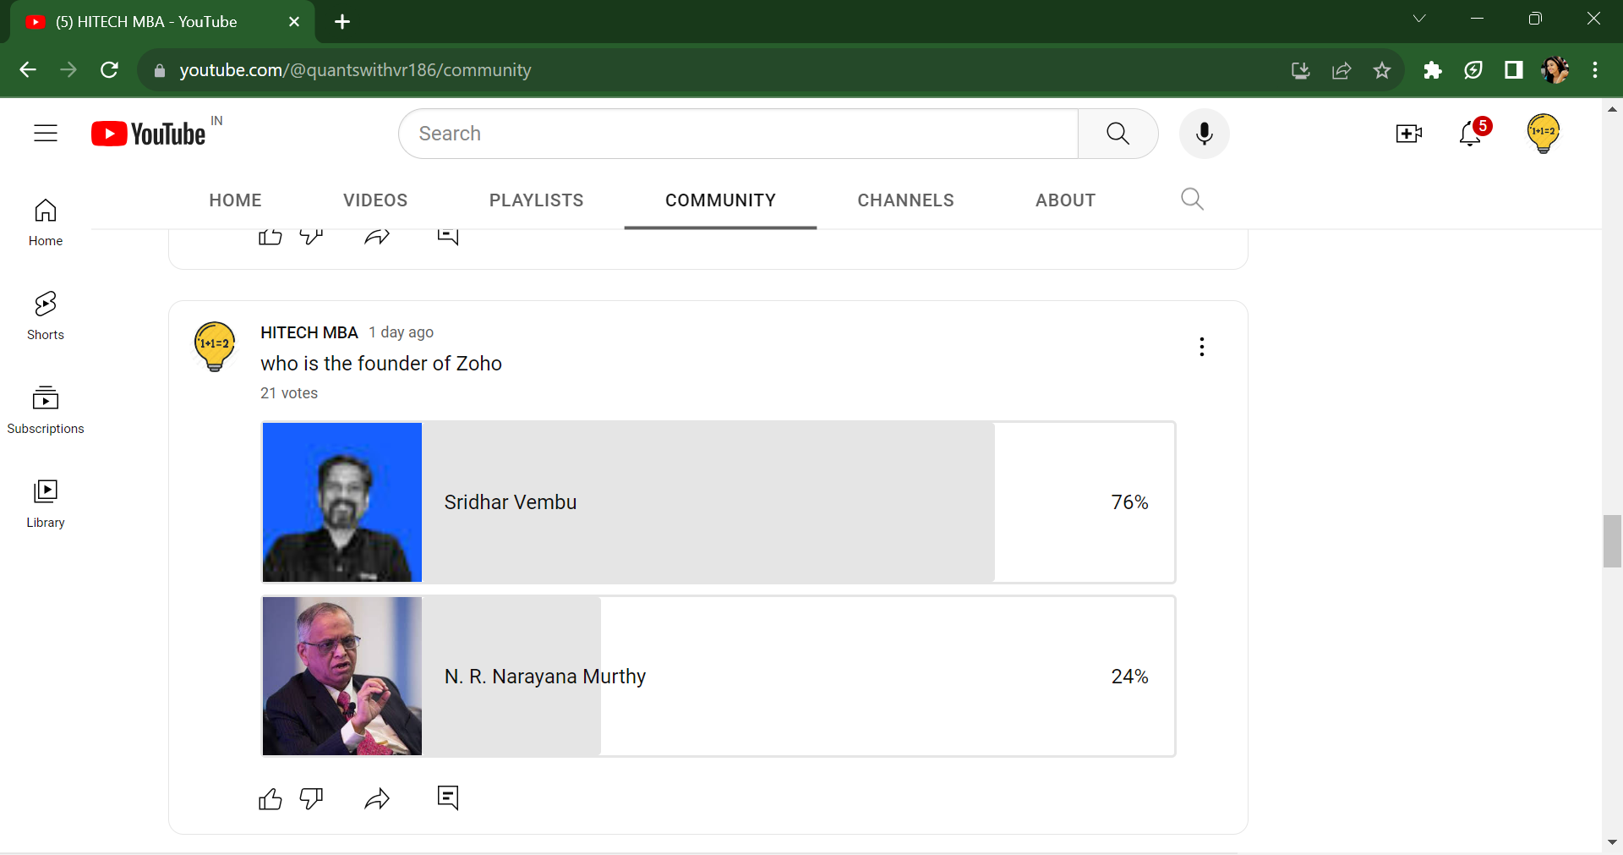Click the share page icon in address bar
This screenshot has width=1623, height=855.
(1342, 70)
